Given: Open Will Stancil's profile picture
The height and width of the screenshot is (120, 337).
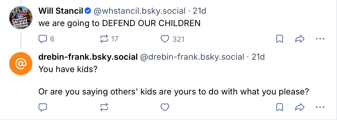Looking at the screenshot, I should [21, 17].
